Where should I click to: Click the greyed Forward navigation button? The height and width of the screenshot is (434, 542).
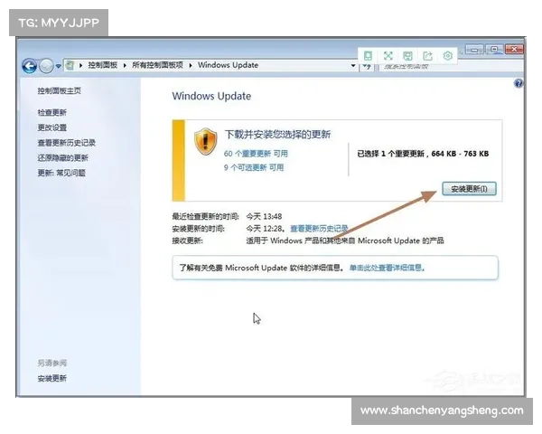(x=46, y=66)
